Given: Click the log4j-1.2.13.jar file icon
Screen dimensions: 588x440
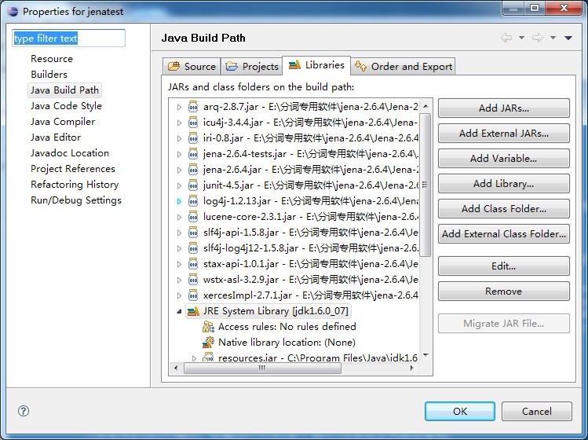Looking at the screenshot, I should tap(193, 201).
